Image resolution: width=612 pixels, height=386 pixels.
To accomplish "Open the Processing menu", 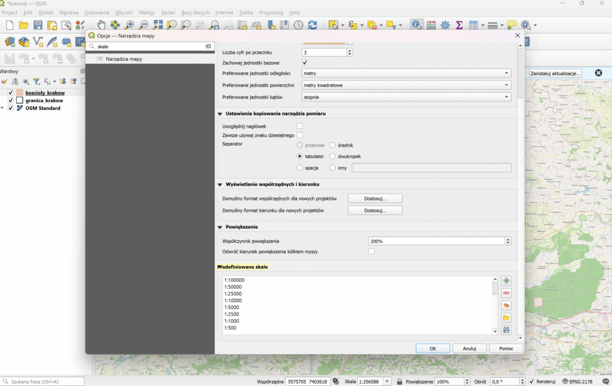I will click(x=271, y=13).
